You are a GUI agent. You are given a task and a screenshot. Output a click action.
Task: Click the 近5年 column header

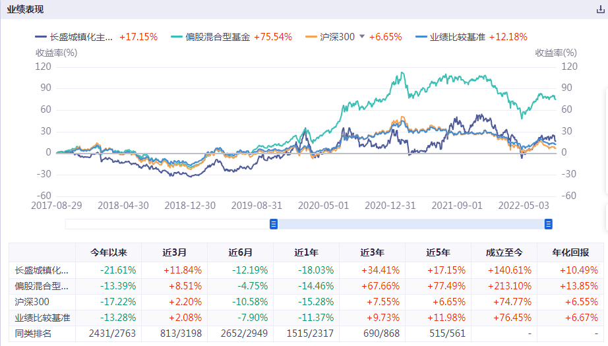click(438, 252)
